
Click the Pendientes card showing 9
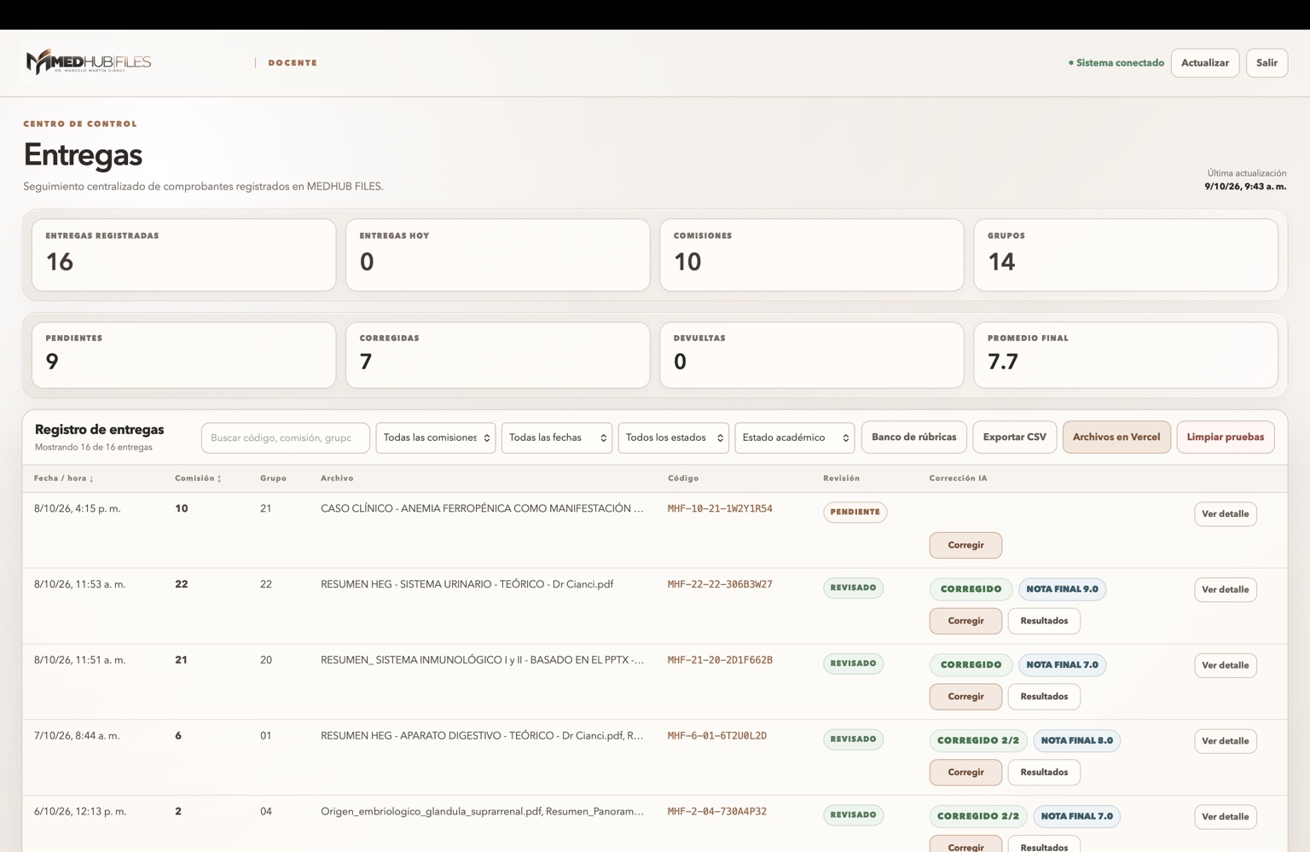184,356
